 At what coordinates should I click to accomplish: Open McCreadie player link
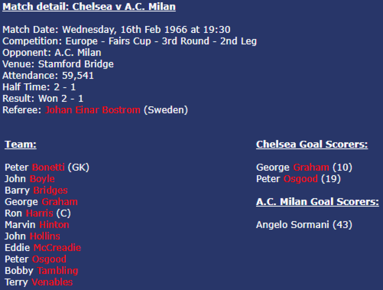tap(57, 248)
